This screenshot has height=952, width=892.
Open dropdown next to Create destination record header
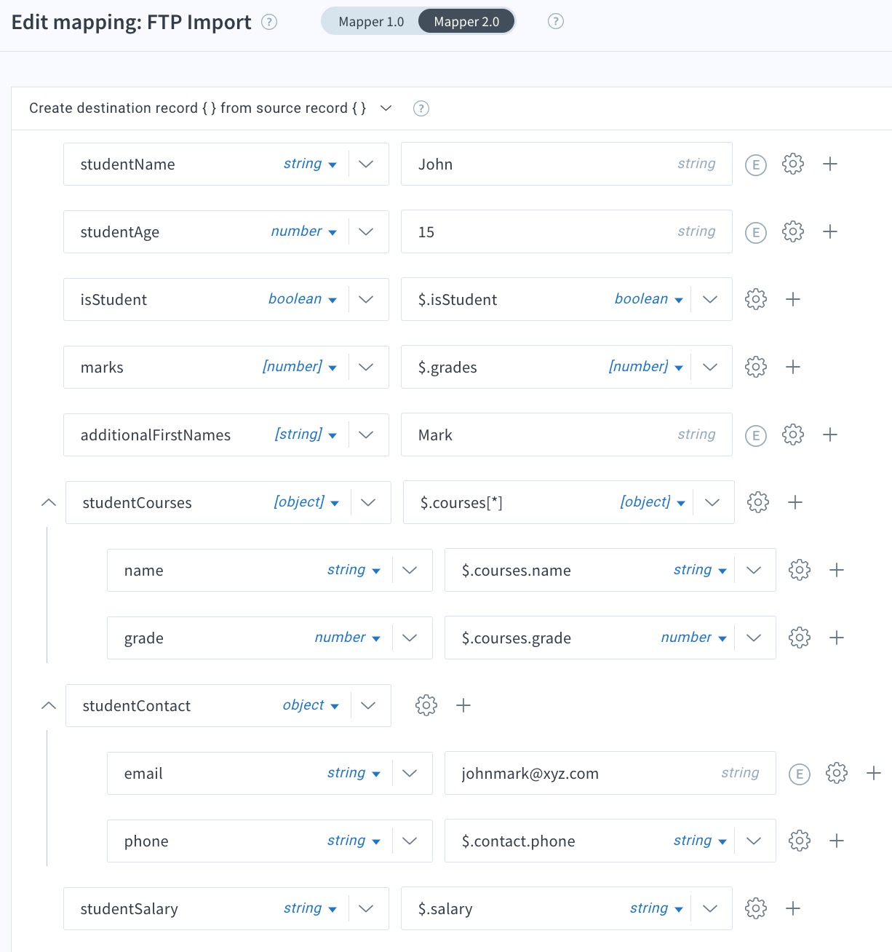pyautogui.click(x=386, y=108)
